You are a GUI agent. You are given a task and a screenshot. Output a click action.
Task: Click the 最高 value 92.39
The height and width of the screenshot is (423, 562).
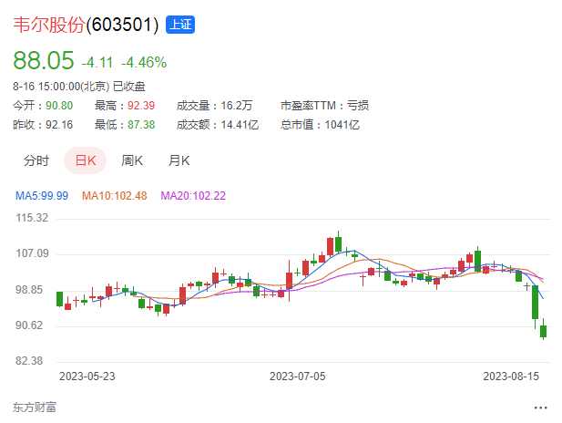pyautogui.click(x=141, y=106)
